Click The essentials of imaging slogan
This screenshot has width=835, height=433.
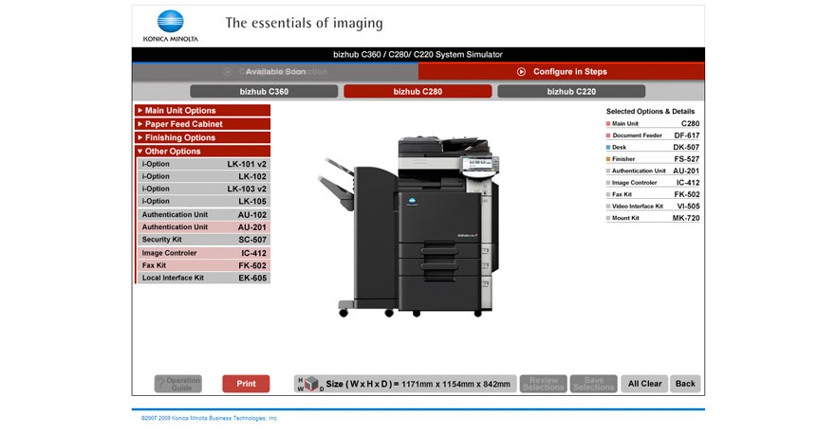click(304, 23)
